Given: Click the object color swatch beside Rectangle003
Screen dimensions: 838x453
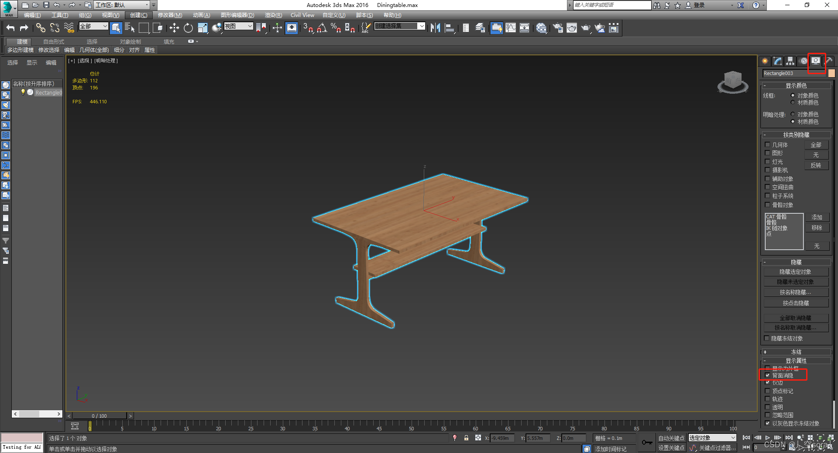Looking at the screenshot, I should (831, 73).
